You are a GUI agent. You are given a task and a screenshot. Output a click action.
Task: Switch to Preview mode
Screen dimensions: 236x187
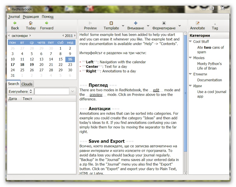click(x=90, y=26)
